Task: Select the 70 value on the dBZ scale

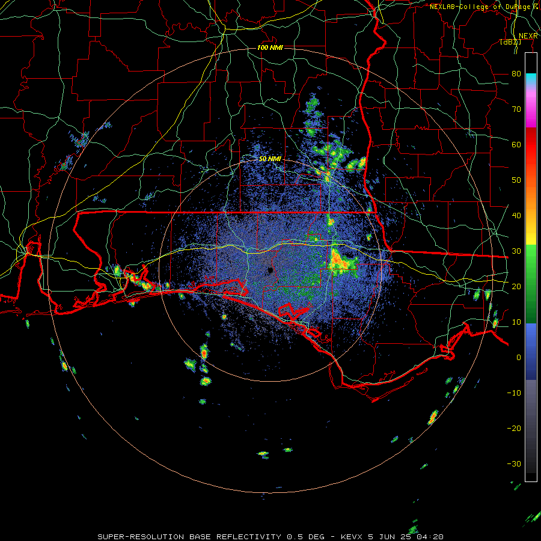Action: 516,109
